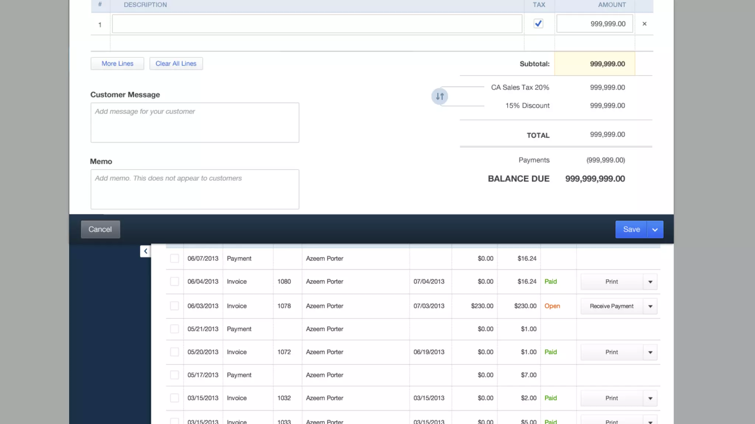Click the More Lines button
Screen dimensions: 755x424
click(x=117, y=63)
